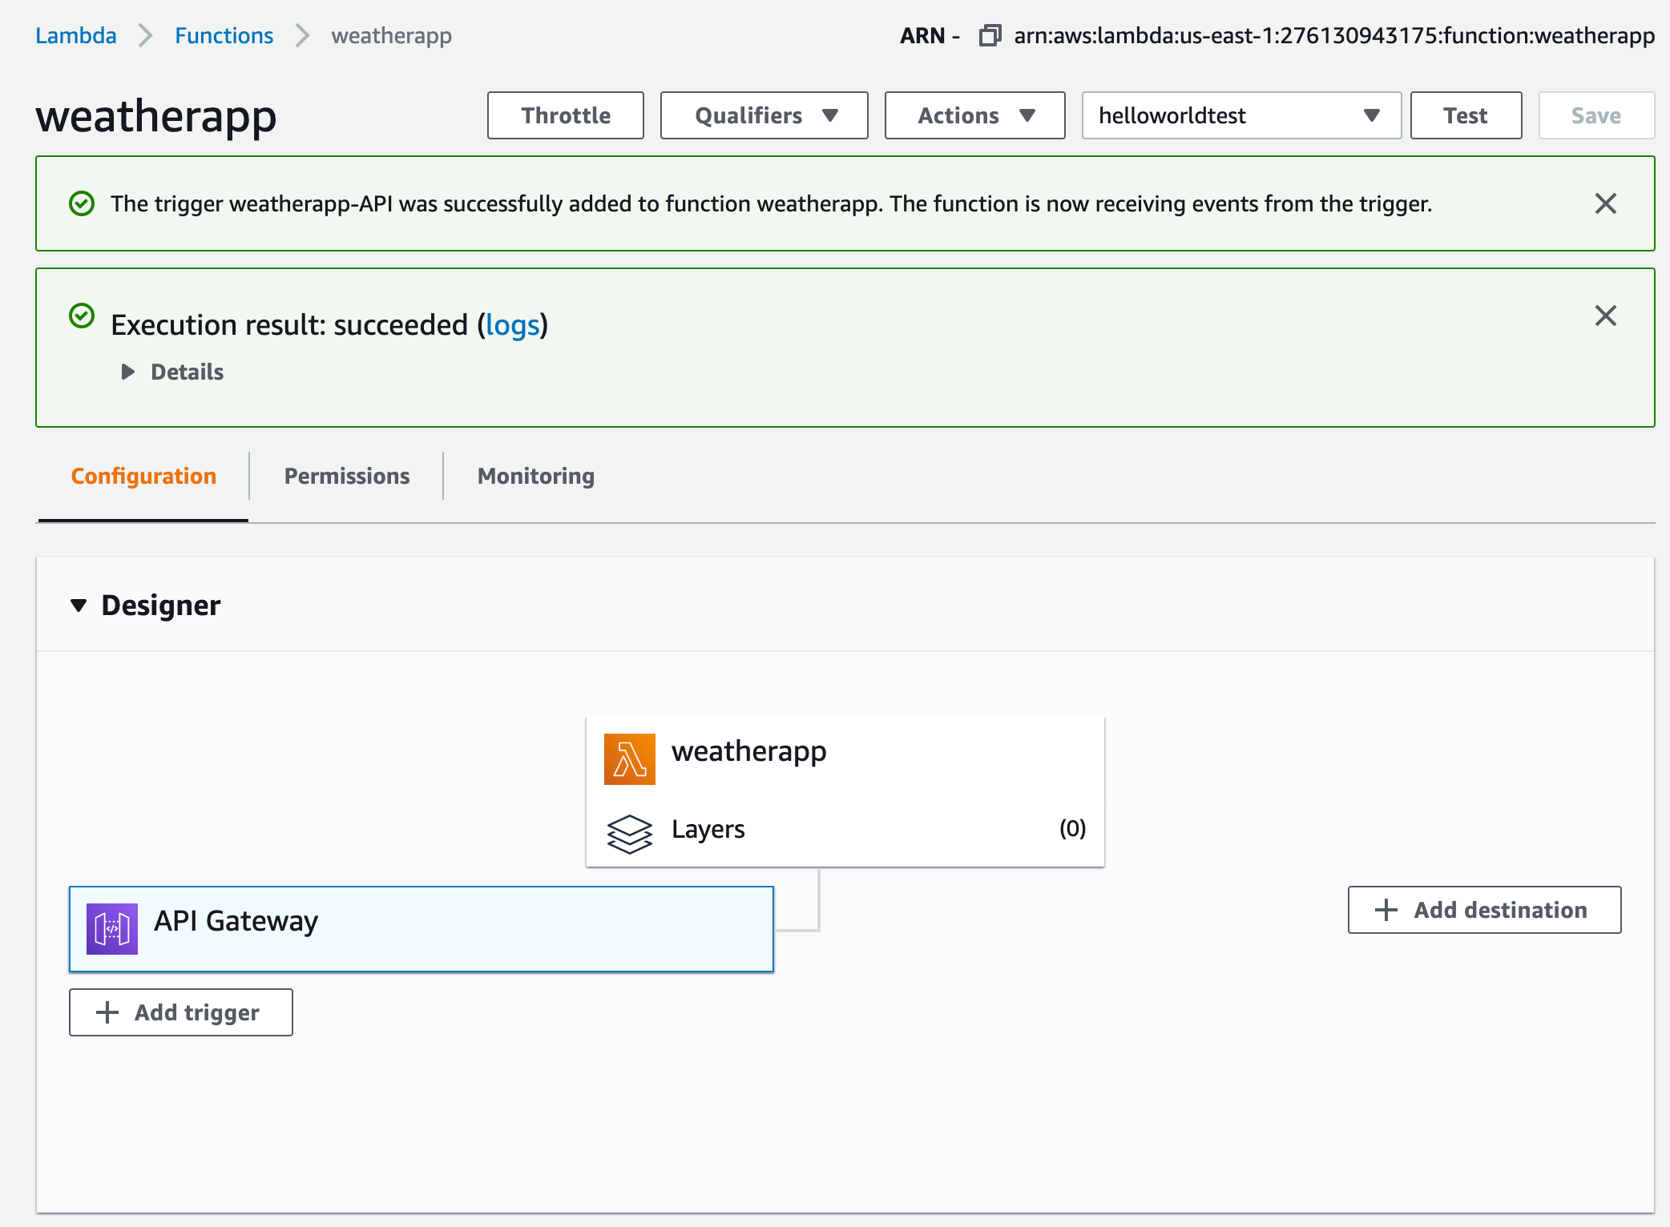The height and width of the screenshot is (1227, 1670).
Task: Open the Actions dropdown
Action: pyautogui.click(x=974, y=115)
